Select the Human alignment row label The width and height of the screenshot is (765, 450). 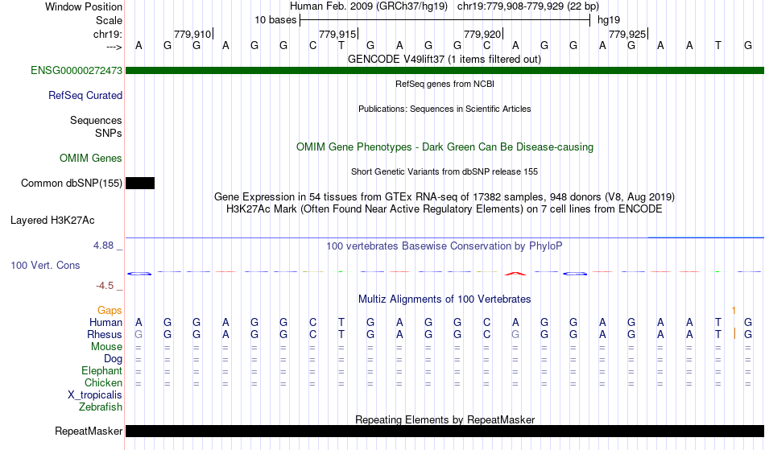pyautogui.click(x=105, y=322)
